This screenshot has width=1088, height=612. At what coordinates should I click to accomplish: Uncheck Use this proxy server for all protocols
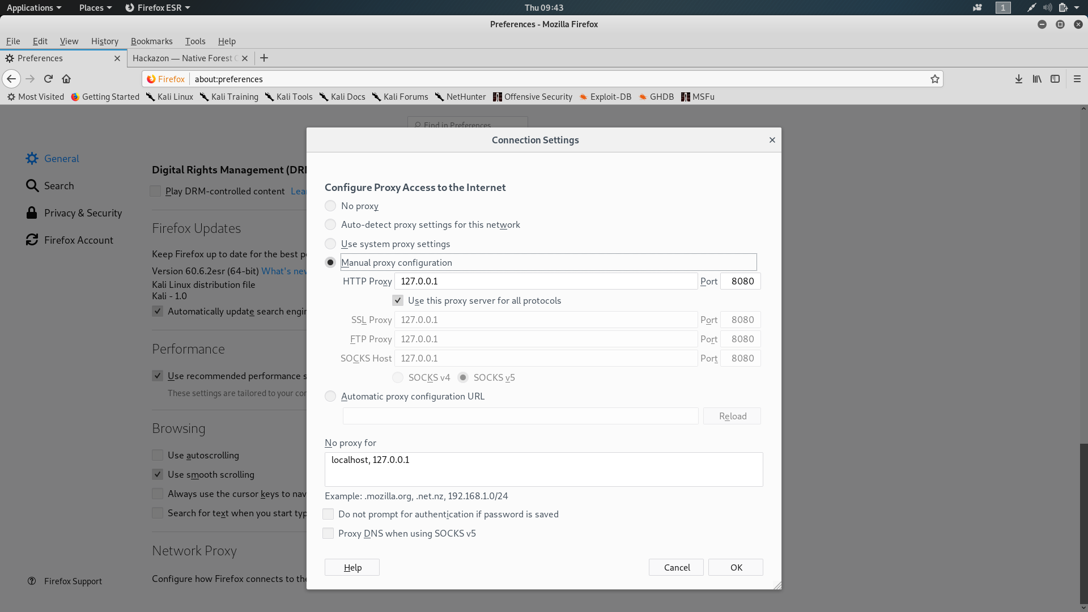click(397, 300)
